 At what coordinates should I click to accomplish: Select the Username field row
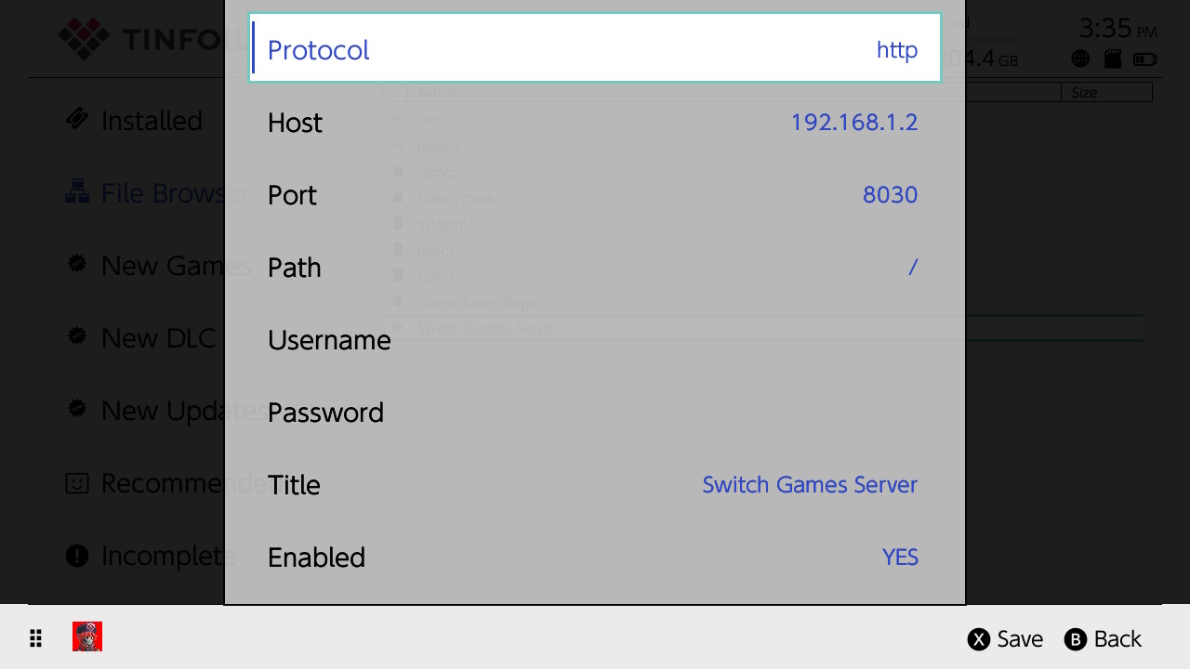[x=594, y=340]
